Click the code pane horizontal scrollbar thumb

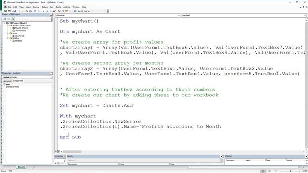[72, 152]
